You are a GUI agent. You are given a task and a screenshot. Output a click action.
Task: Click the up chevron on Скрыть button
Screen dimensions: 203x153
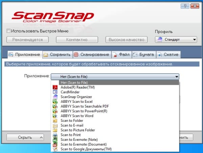click(41, 137)
